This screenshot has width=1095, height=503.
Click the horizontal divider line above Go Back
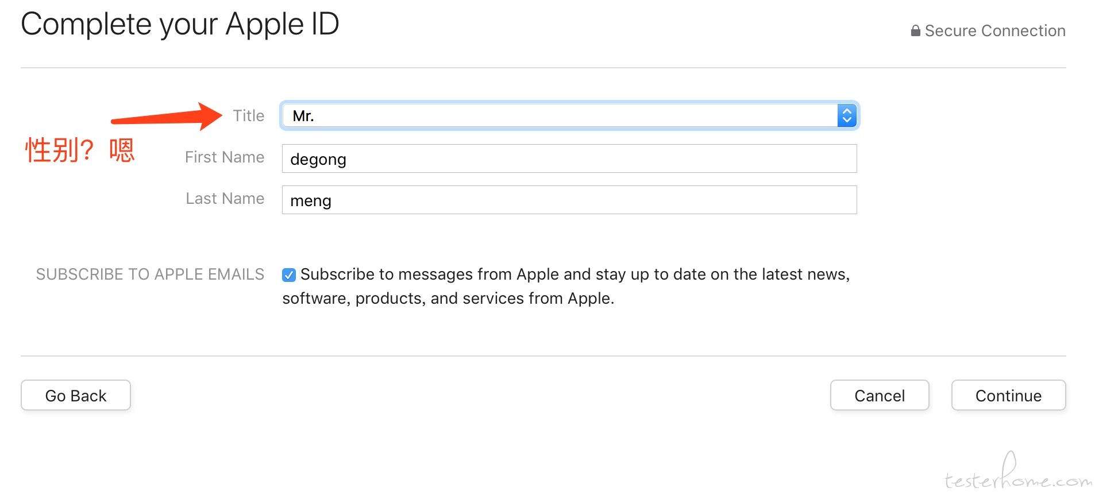pos(543,356)
